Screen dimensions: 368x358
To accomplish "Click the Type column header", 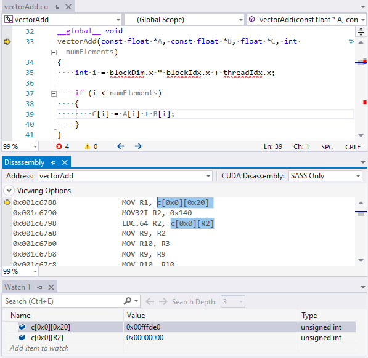I will click(x=327, y=316).
